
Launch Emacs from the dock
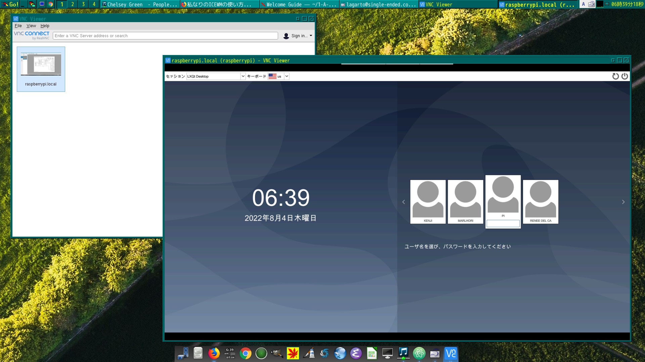click(x=356, y=354)
